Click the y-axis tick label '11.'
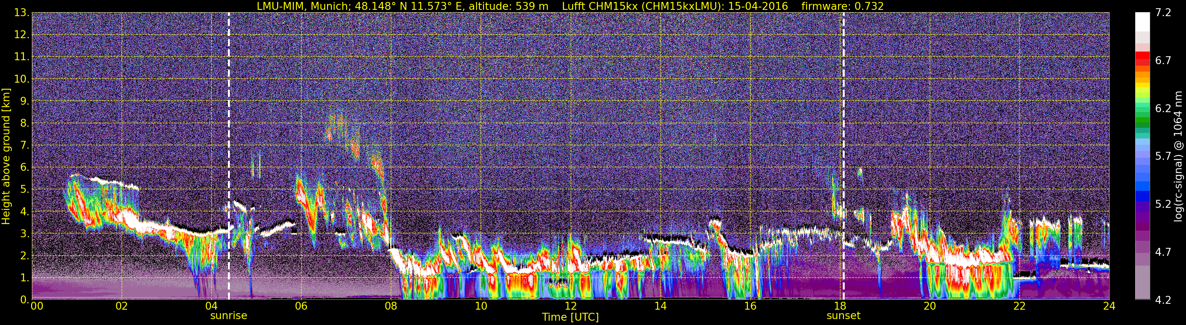Viewport: 1186px width, 325px height. point(21,57)
